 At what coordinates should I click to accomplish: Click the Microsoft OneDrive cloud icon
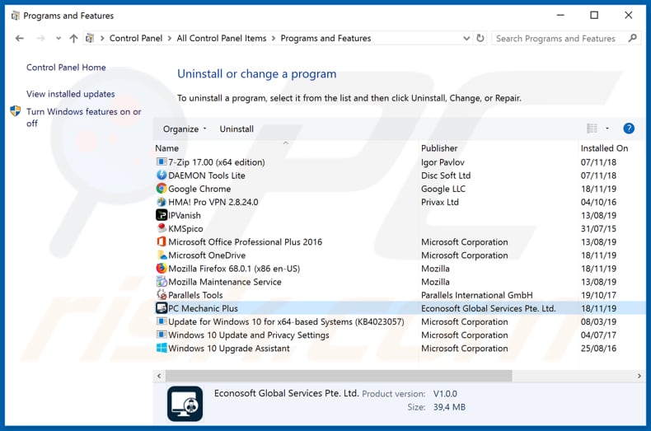tap(162, 255)
